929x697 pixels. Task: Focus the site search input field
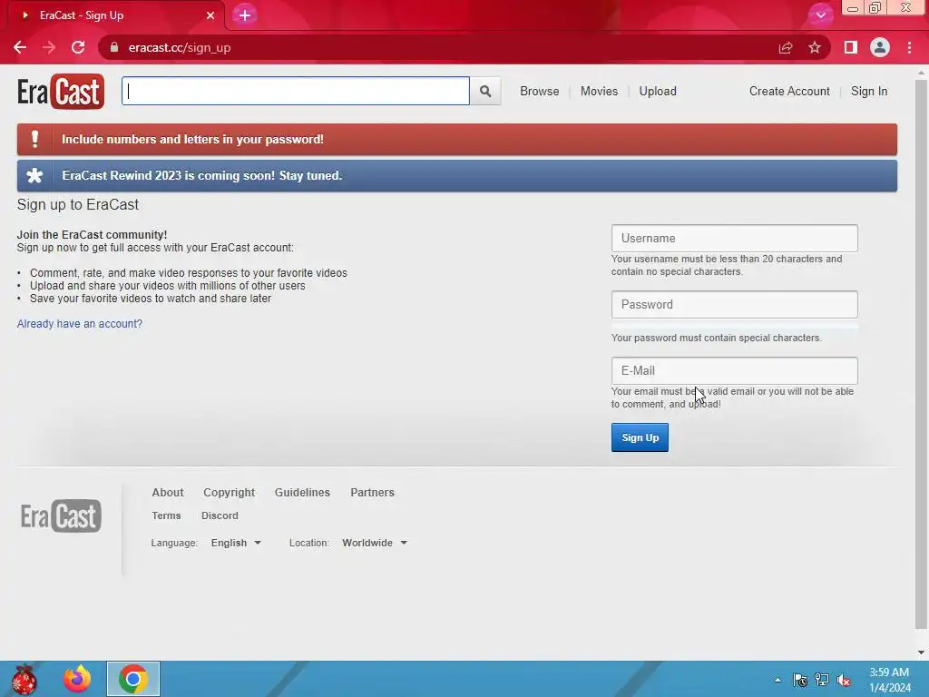(296, 91)
